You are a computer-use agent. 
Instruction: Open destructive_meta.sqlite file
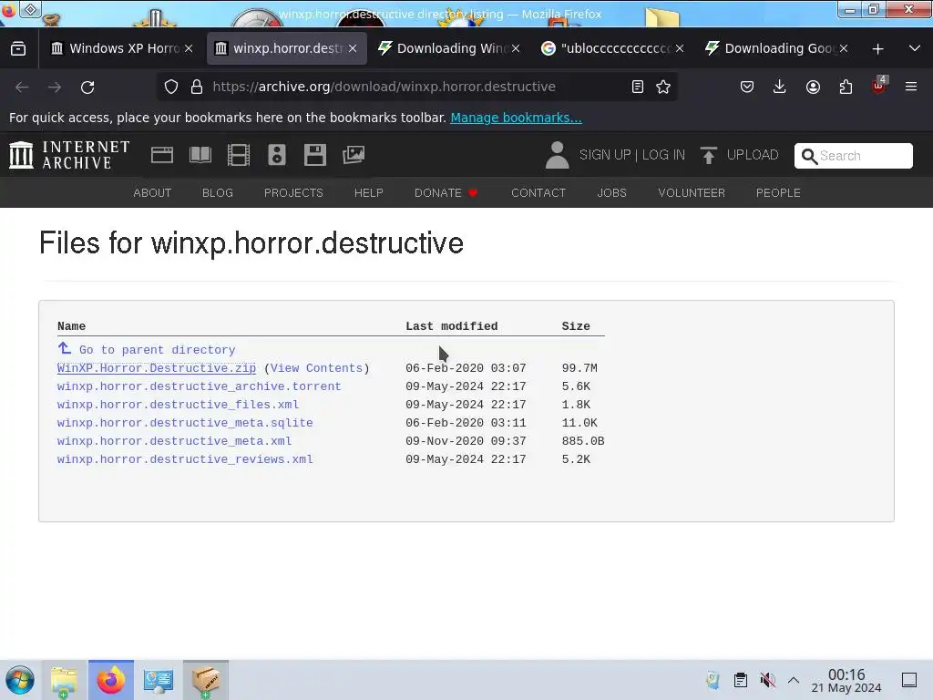tap(185, 423)
